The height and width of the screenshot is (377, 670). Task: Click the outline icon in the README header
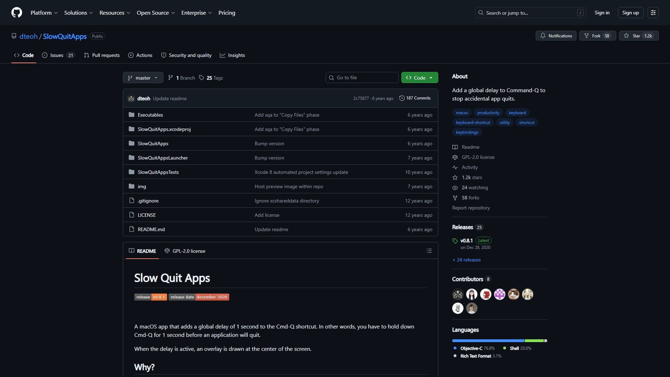pos(429,251)
